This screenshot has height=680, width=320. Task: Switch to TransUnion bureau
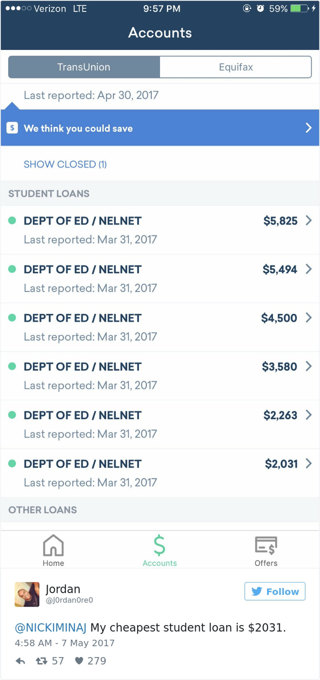(84, 67)
